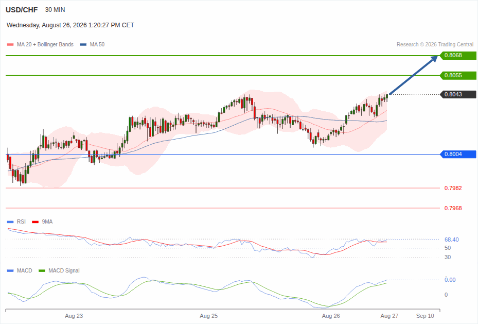
Task: Click the Sep 10 date axis label
Action: click(425, 316)
